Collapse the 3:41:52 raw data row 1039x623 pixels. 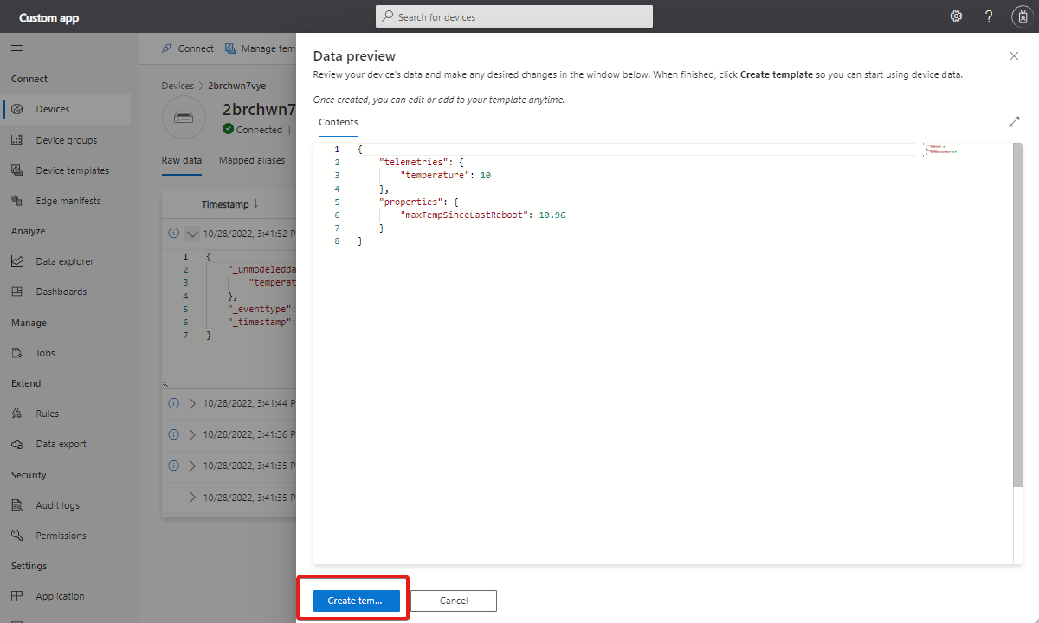tap(192, 233)
